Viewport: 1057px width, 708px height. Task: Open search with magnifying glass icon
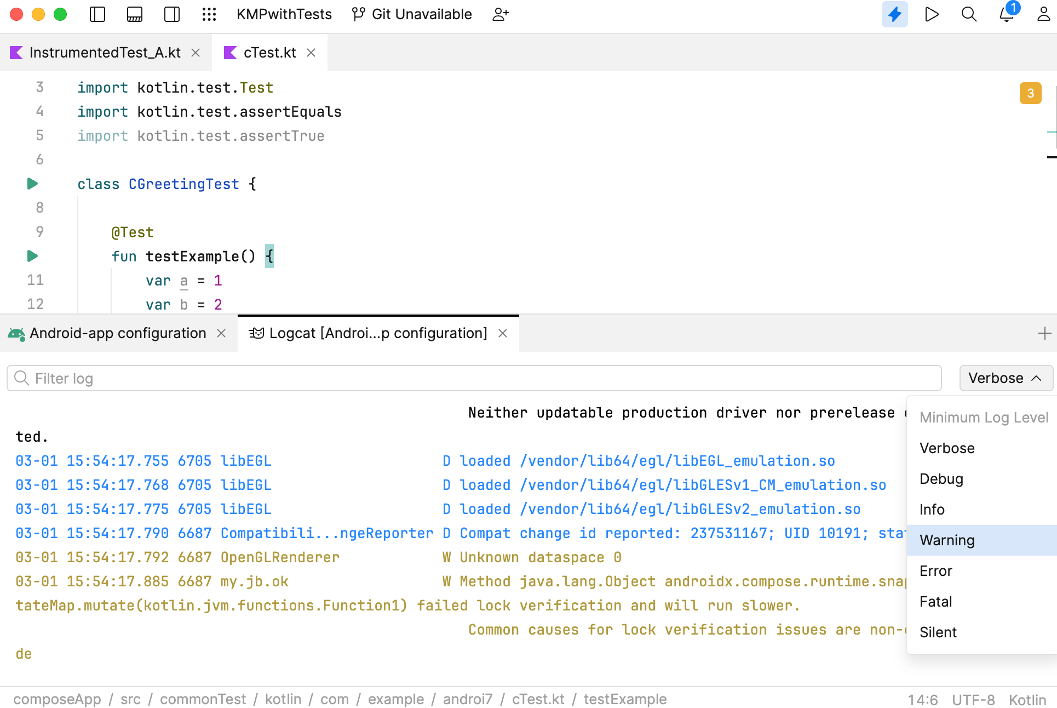(969, 14)
